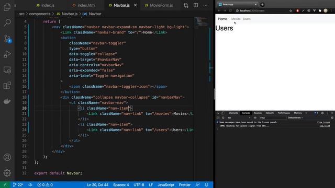Switch to the index.js tab

tap(46, 5)
